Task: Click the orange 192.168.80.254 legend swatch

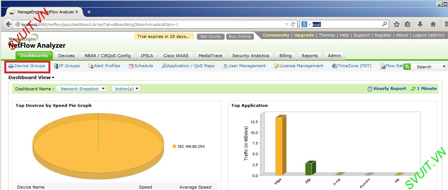Action: tap(174, 146)
